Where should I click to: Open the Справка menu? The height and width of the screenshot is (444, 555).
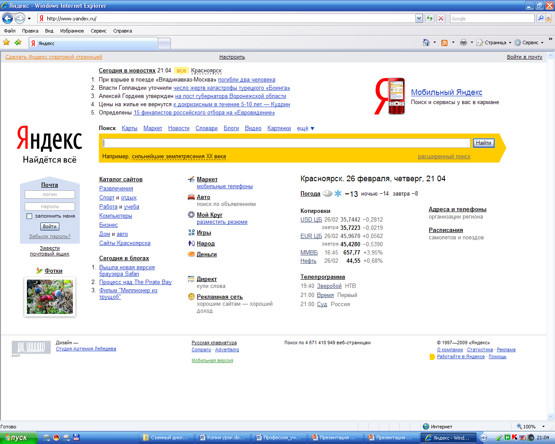click(123, 31)
